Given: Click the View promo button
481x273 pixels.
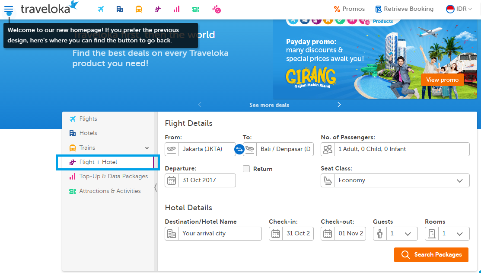Looking at the screenshot, I should tap(442, 80).
